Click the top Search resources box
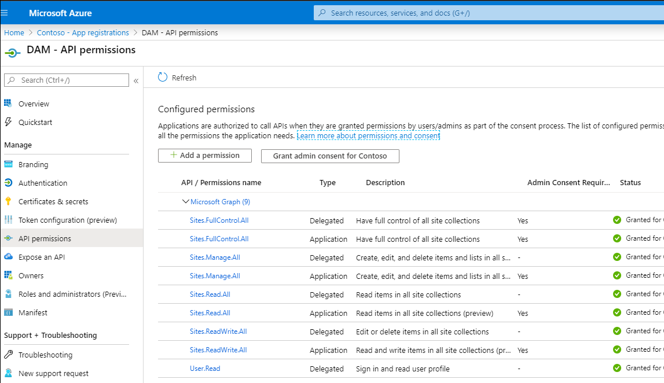 click(489, 13)
